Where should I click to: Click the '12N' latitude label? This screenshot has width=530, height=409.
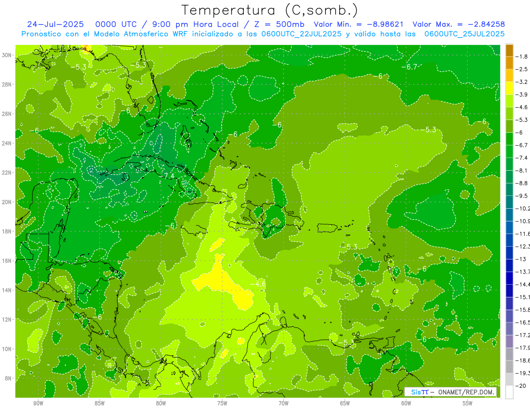7,319
